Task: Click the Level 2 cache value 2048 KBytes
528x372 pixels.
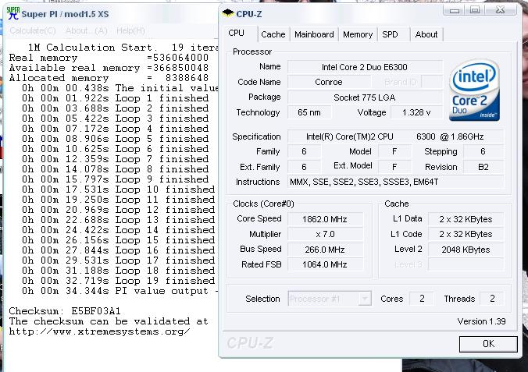Action: coord(466,250)
